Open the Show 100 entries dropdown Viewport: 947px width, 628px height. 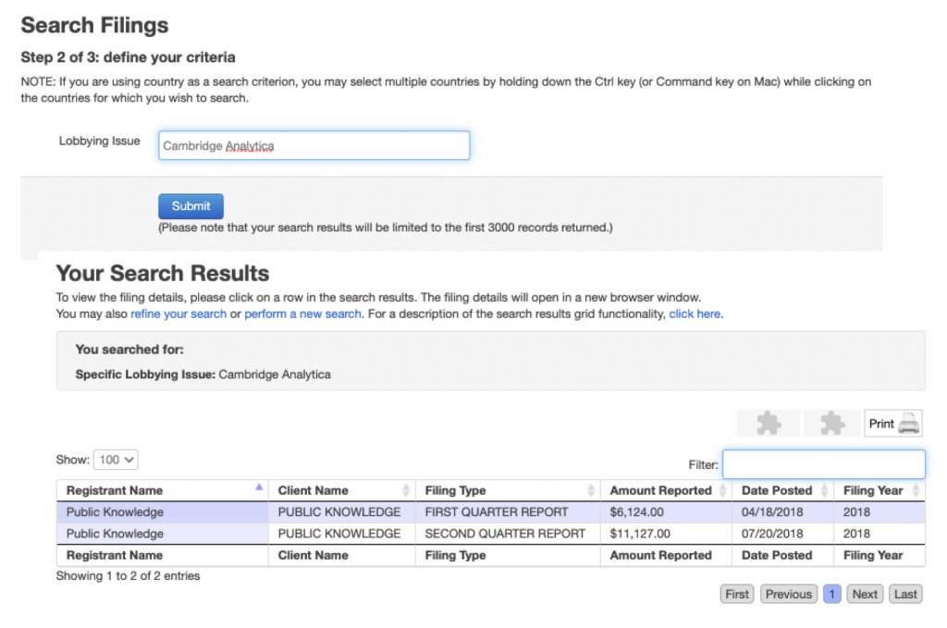116,460
